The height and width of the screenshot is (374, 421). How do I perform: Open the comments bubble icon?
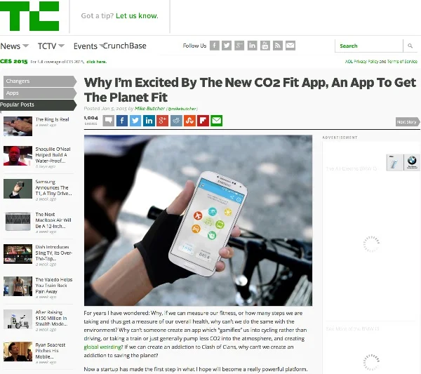(109, 121)
